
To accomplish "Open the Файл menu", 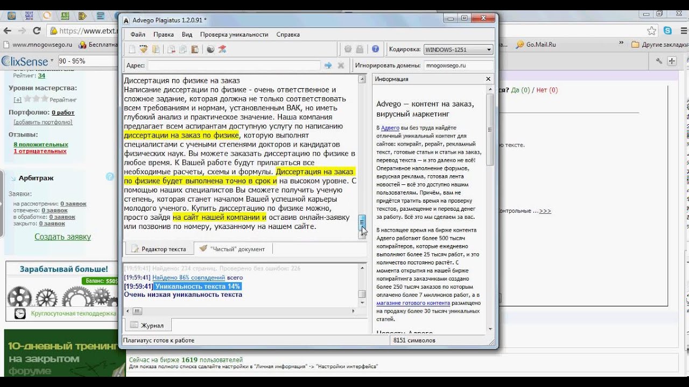I will (138, 34).
